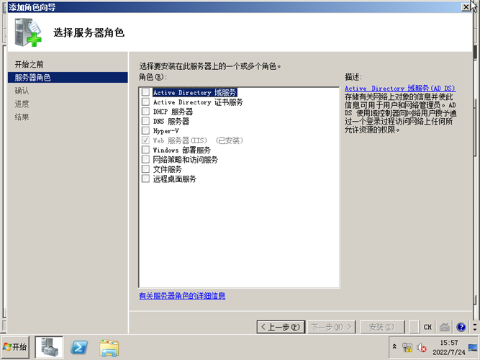This screenshot has width=480, height=360.
Task: Click the 下一步(N) button
Action: click(332, 327)
